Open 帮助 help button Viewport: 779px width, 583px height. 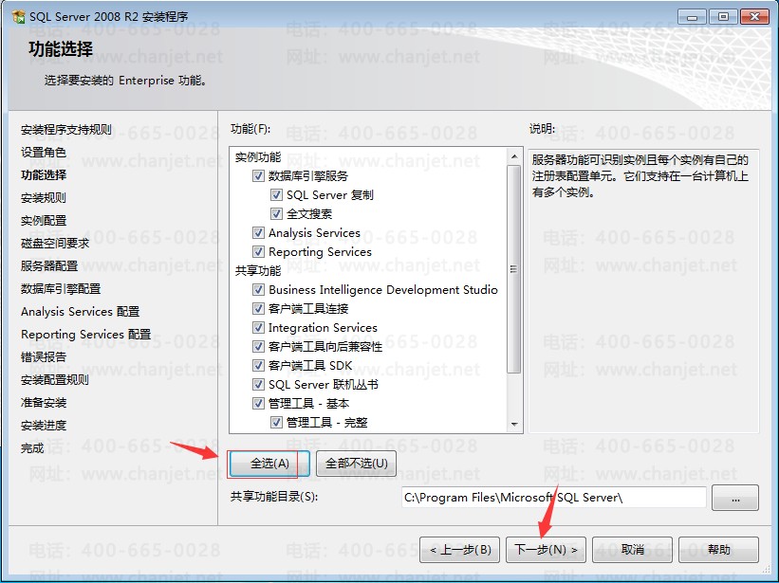point(719,550)
